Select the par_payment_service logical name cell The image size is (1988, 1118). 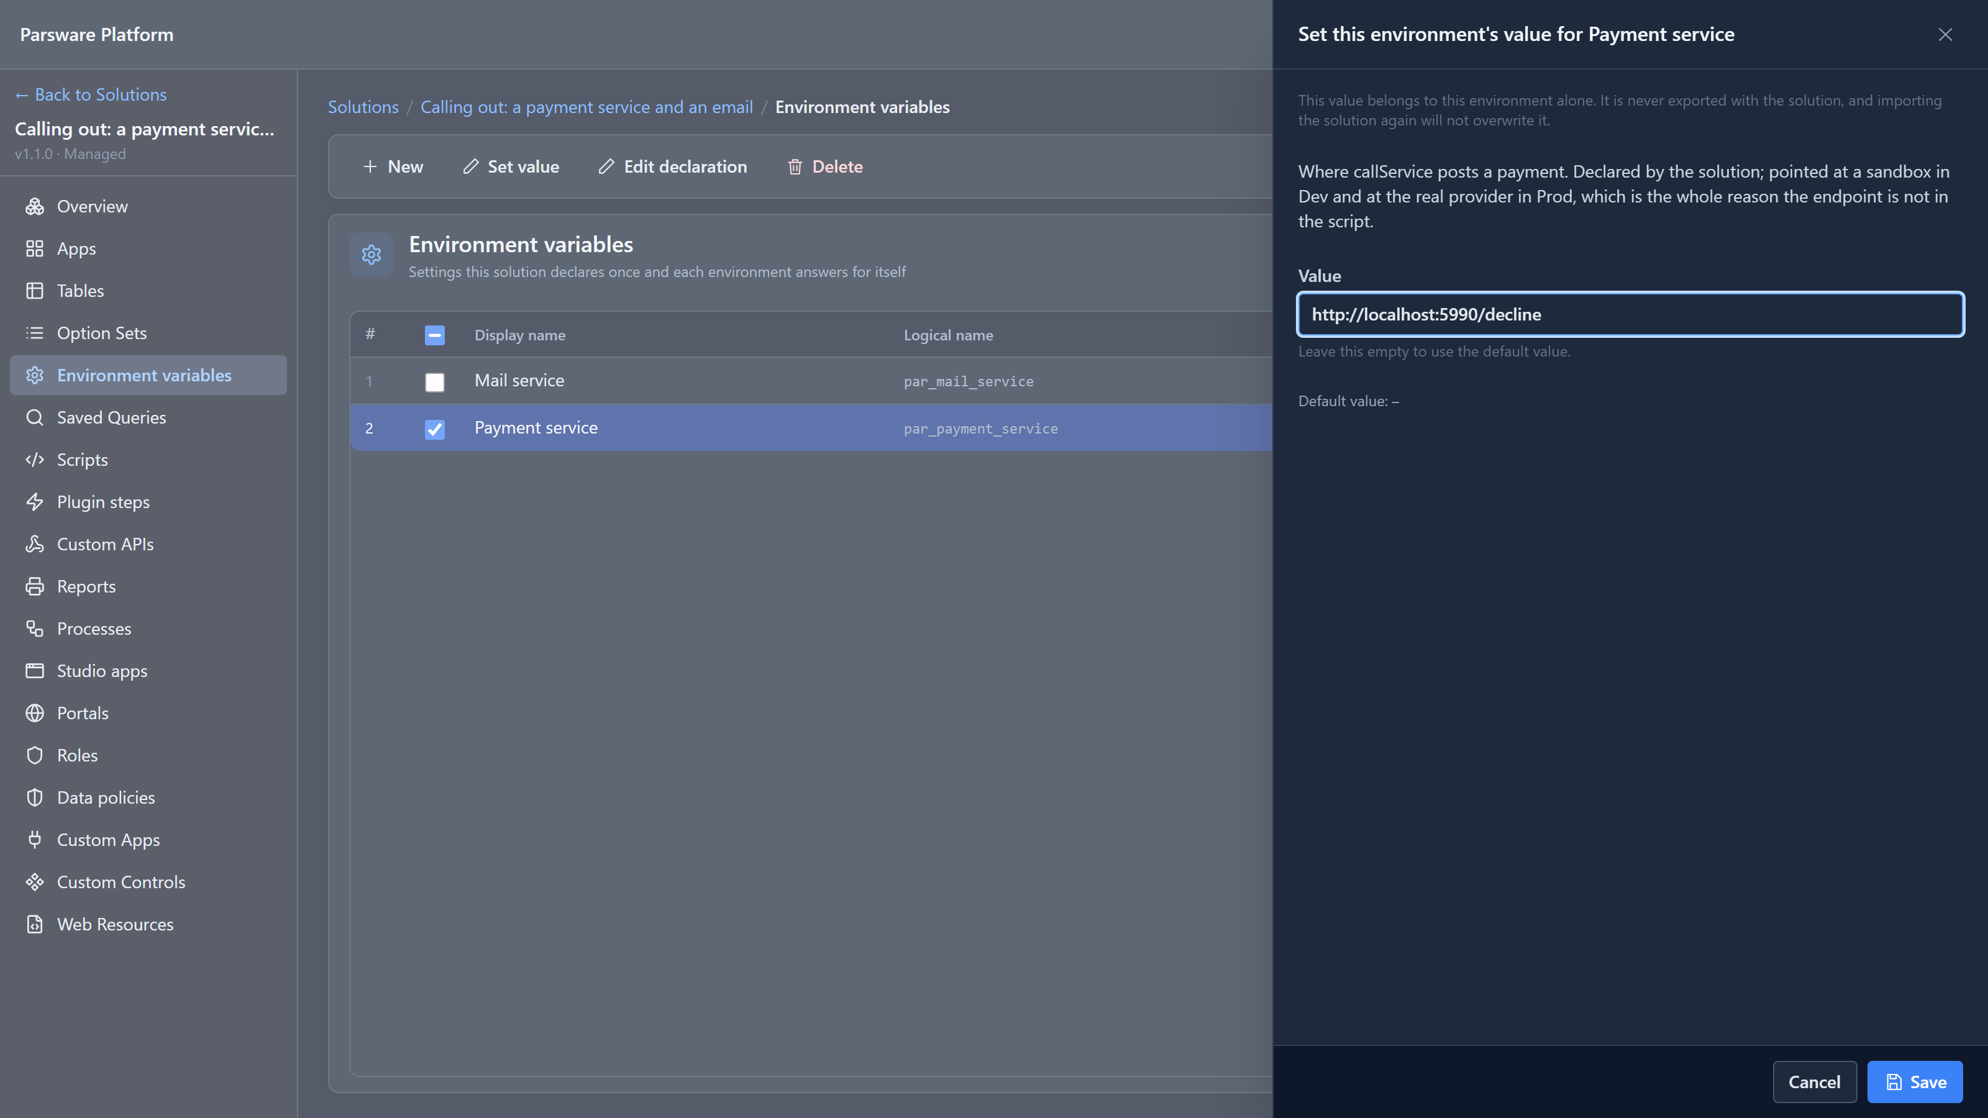pyautogui.click(x=981, y=428)
